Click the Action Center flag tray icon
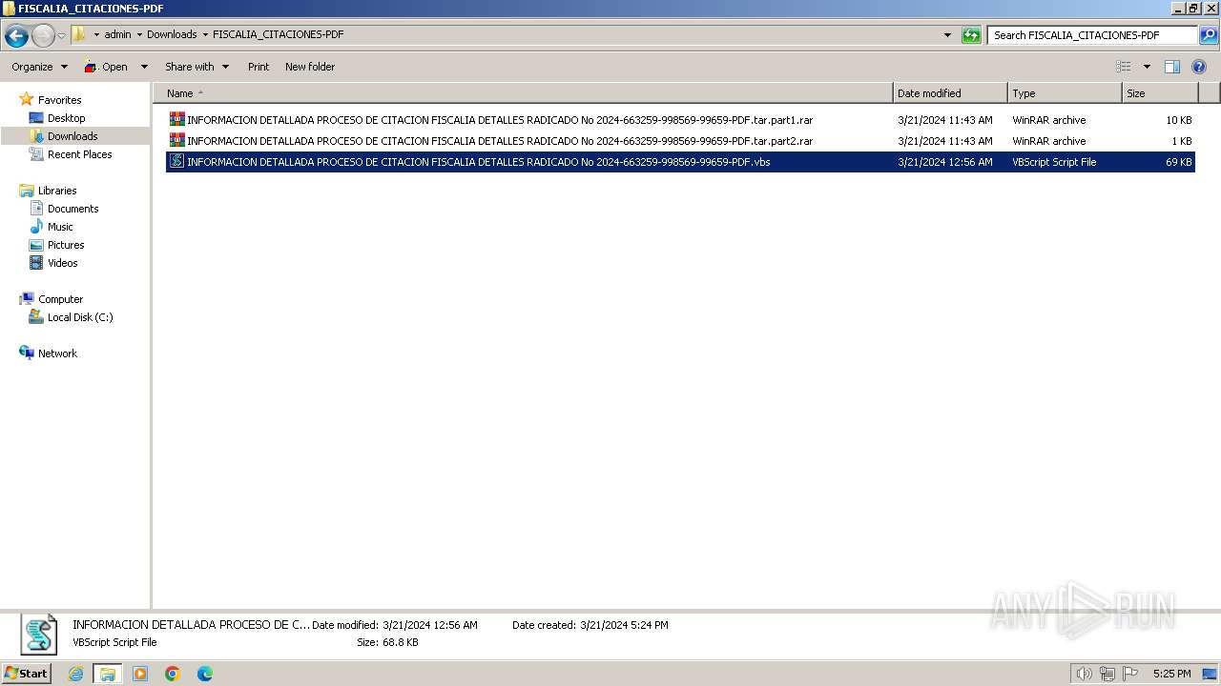This screenshot has width=1221, height=686. coord(1130,674)
